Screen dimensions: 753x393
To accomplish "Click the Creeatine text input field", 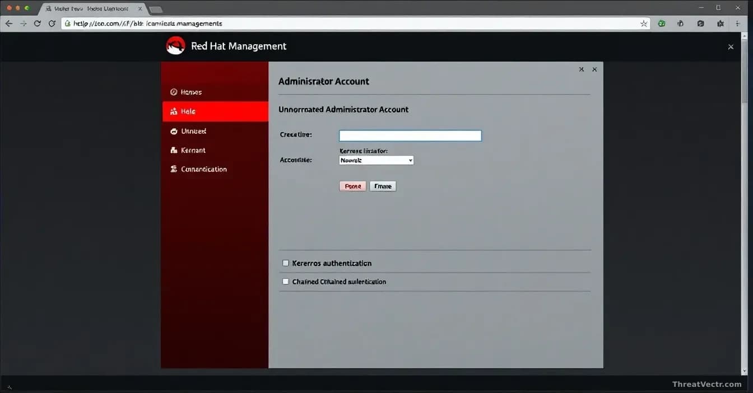I will 410,135.
